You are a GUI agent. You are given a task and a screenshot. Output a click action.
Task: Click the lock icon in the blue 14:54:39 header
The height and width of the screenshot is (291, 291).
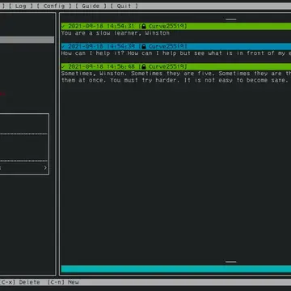(x=144, y=46)
